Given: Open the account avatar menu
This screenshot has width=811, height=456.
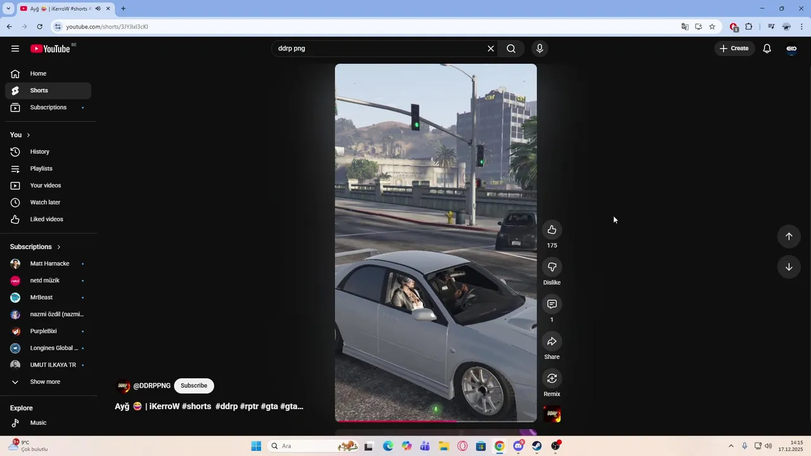Looking at the screenshot, I should (791, 49).
